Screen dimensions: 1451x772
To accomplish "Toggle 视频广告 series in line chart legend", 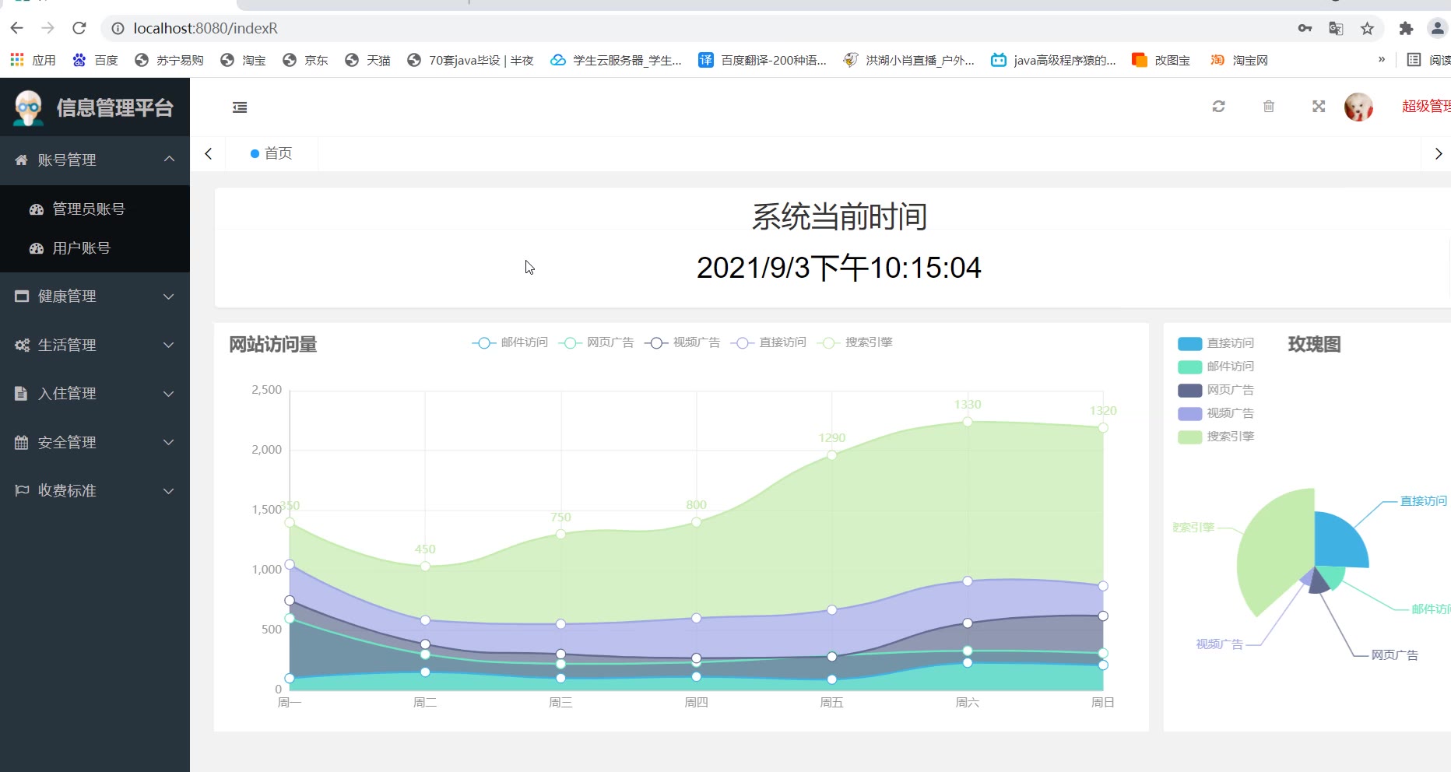I will click(682, 342).
